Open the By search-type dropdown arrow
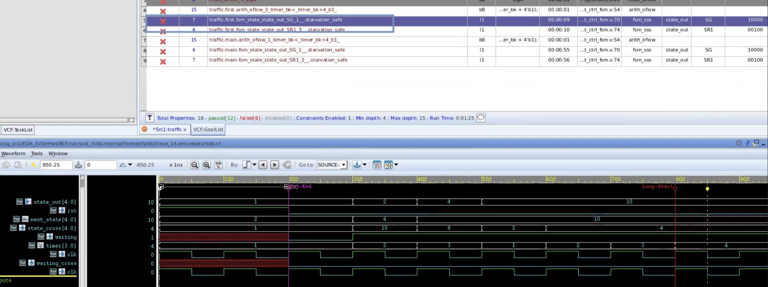Viewport: 768px width, 287px height. 254,165
